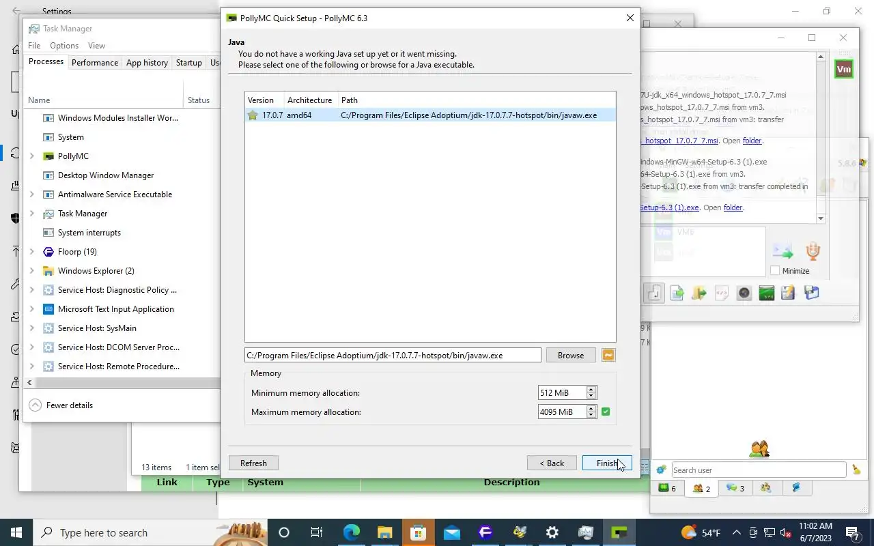The image size is (874, 546).
Task: Click the Java auto-detect icon next to Browse
Action: coord(608,355)
